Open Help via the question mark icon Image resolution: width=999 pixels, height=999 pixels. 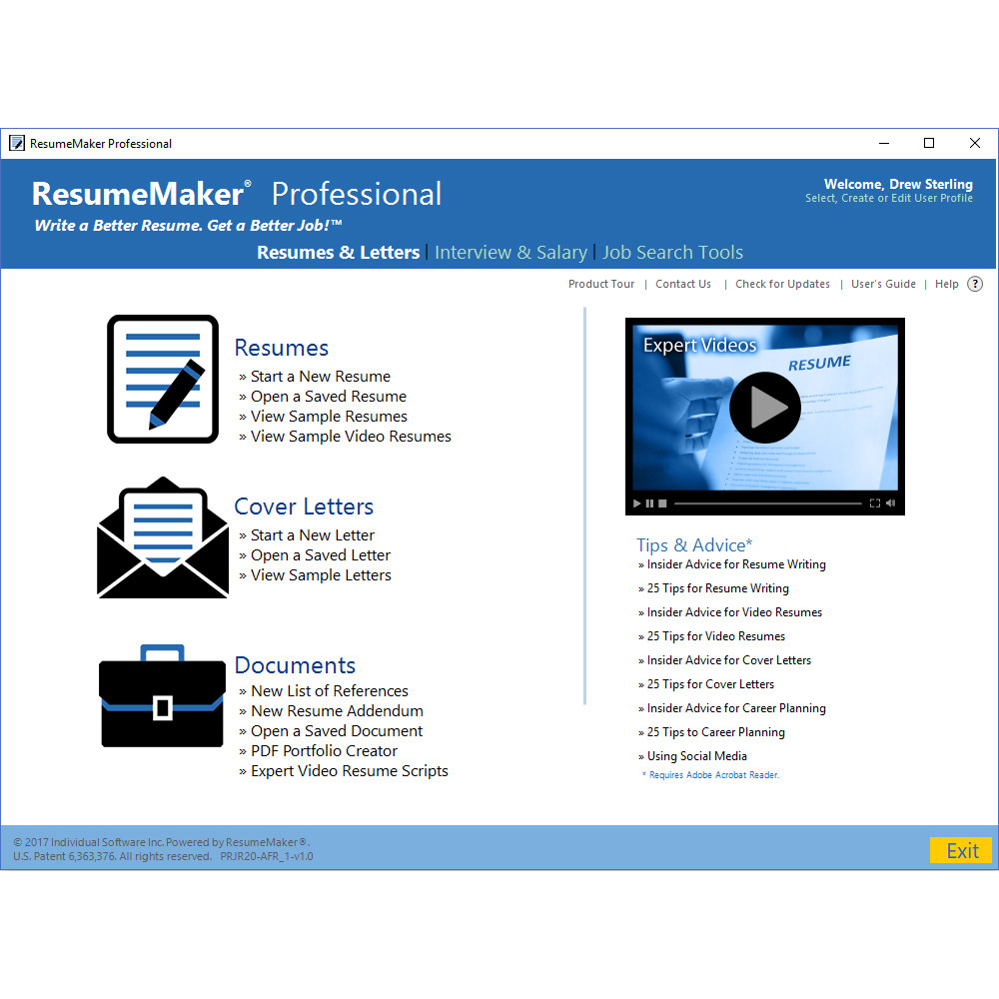[974, 284]
